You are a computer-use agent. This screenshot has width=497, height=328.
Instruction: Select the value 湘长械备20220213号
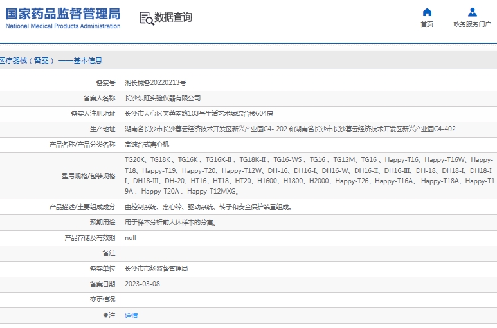156,83
